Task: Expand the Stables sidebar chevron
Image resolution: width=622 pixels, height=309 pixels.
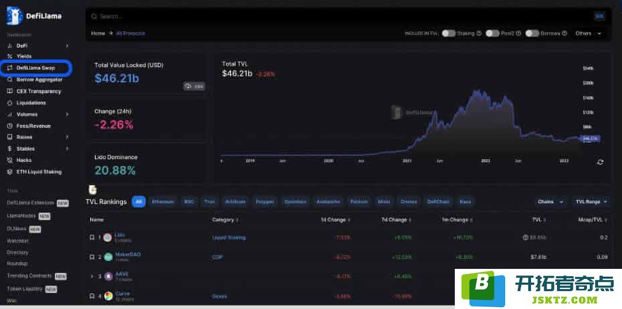Action: (67, 148)
